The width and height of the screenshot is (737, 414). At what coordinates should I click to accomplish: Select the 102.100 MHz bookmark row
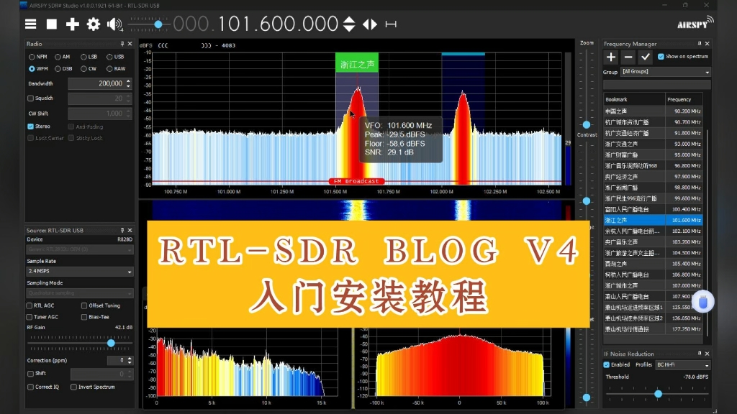click(x=654, y=231)
